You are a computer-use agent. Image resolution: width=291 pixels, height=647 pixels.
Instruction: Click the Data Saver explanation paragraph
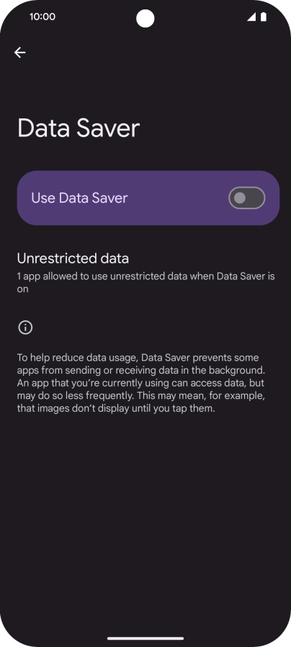coord(141,383)
